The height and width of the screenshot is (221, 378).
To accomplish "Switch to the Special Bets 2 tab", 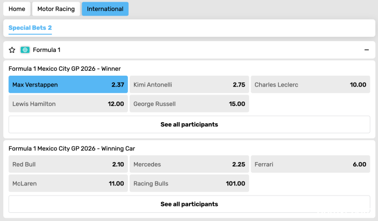I will [x=30, y=28].
